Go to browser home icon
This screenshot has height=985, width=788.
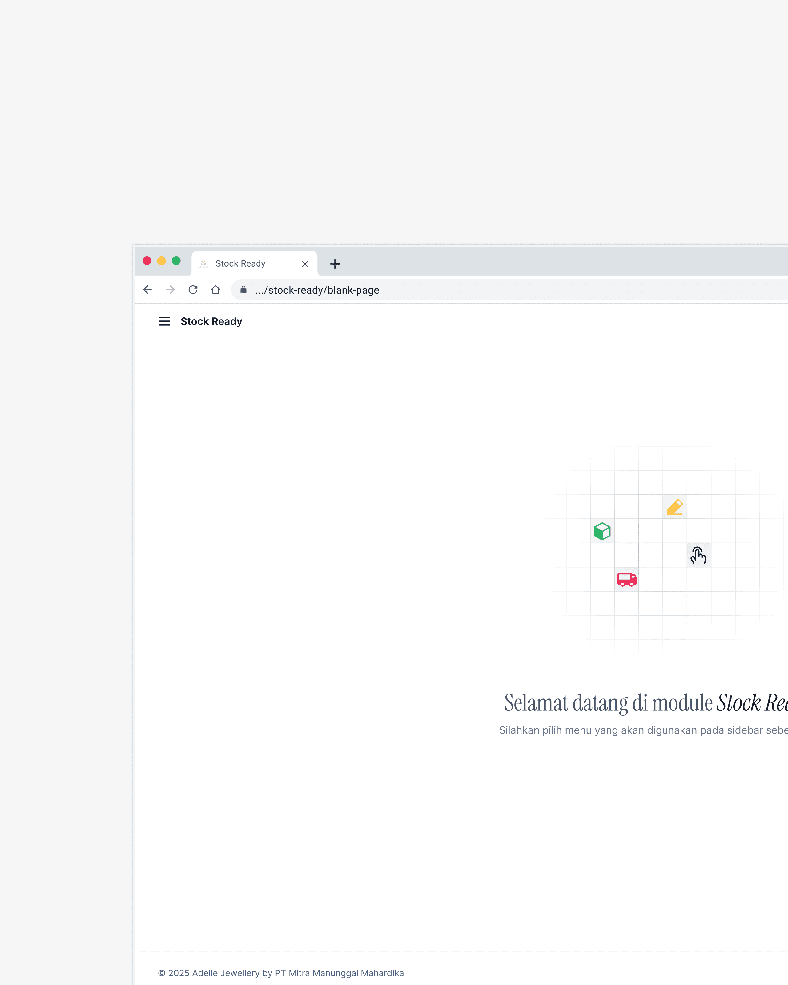(x=215, y=290)
